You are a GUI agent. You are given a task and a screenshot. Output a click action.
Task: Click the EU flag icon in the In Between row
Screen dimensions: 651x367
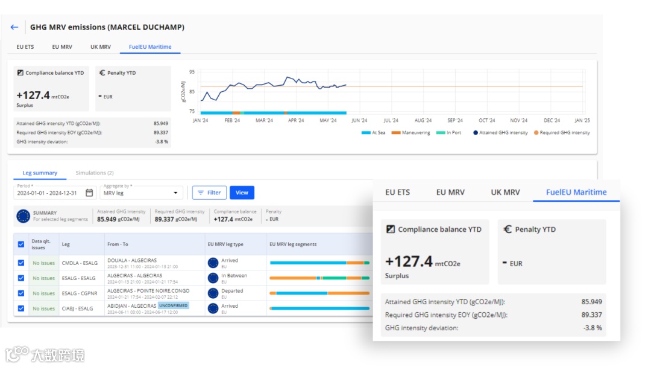click(213, 278)
